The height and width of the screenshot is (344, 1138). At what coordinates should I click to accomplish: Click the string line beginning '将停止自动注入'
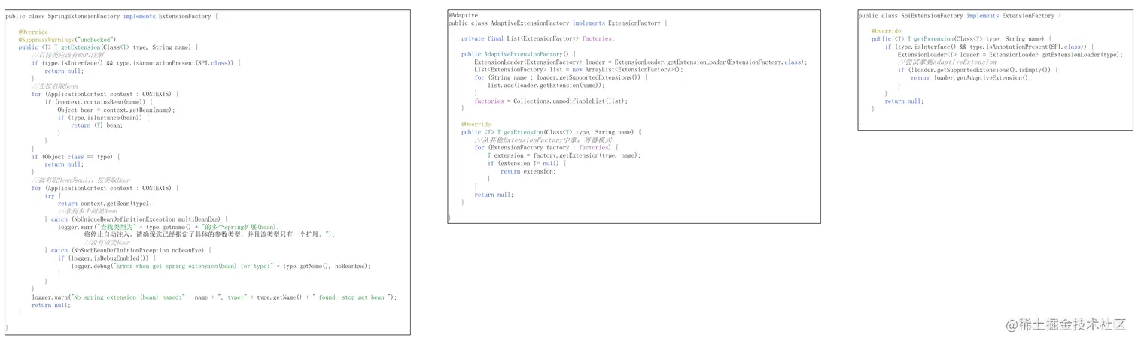[209, 234]
